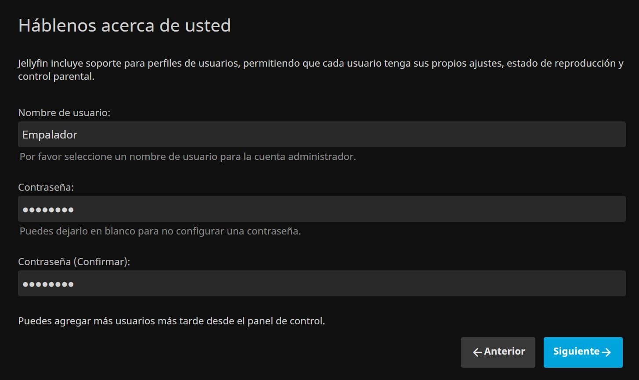
Task: Click the masked dots in the Contraseña field
Action: pyautogui.click(x=48, y=210)
